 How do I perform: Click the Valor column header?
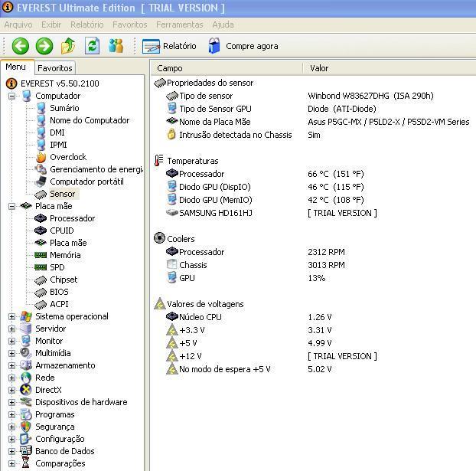319,68
